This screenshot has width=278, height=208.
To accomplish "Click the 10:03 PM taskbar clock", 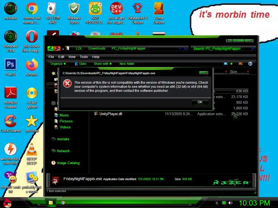I will tap(254, 203).
